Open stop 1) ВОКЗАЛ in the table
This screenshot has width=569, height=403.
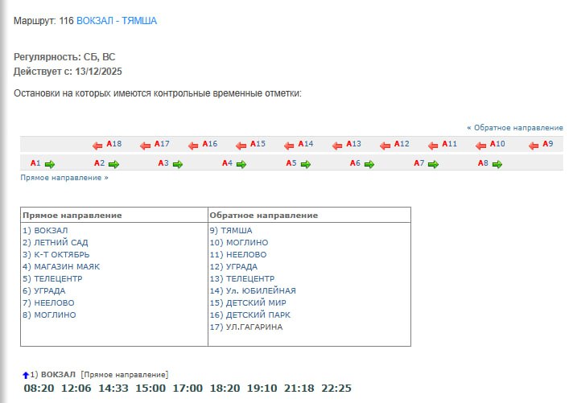pos(45,230)
